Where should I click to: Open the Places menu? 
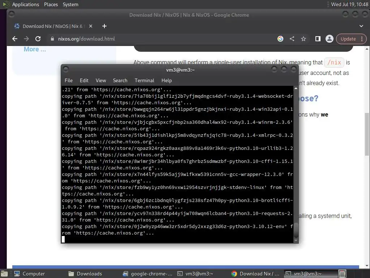(51, 4)
